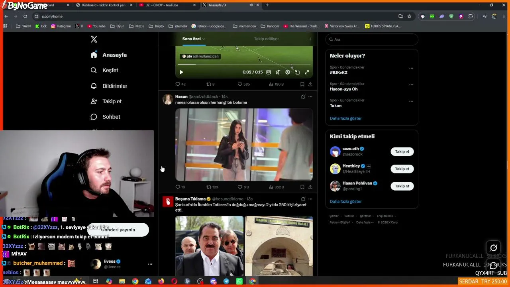
Task: Share Hasan's post
Action: click(x=310, y=187)
